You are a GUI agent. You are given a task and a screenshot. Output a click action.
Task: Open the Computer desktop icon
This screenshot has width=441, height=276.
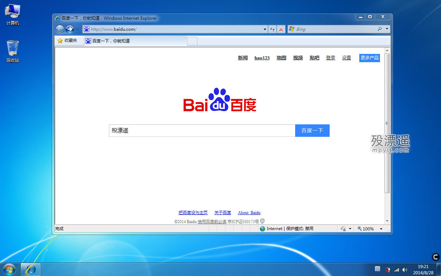coord(13,15)
